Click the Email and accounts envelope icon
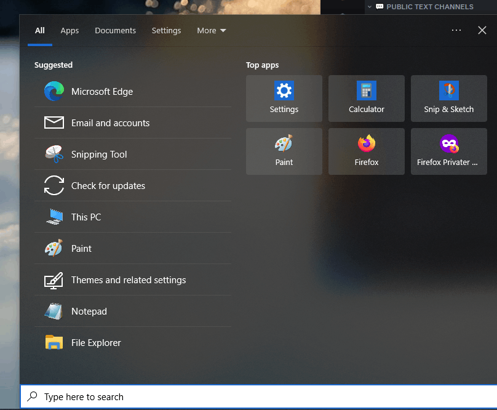 click(x=54, y=123)
